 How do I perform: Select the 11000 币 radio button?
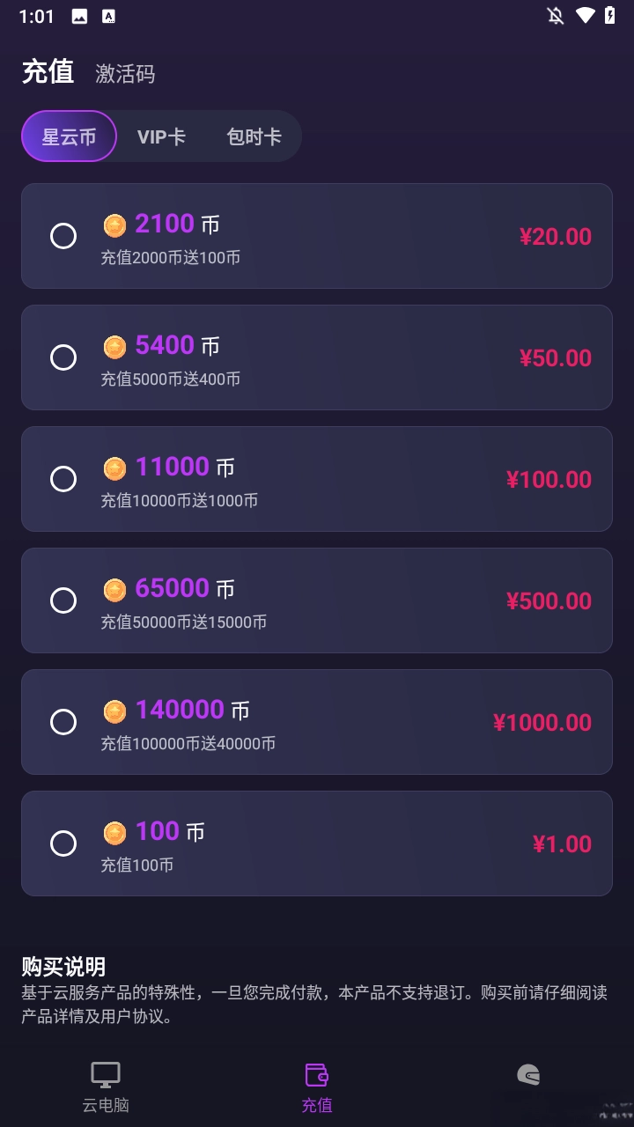click(63, 479)
